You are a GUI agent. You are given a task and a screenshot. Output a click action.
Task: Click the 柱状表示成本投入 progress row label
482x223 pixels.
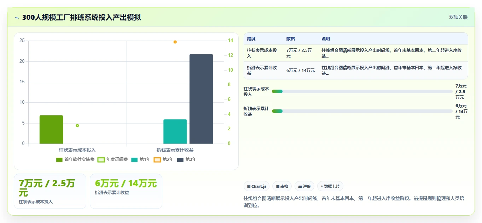[x=256, y=91]
